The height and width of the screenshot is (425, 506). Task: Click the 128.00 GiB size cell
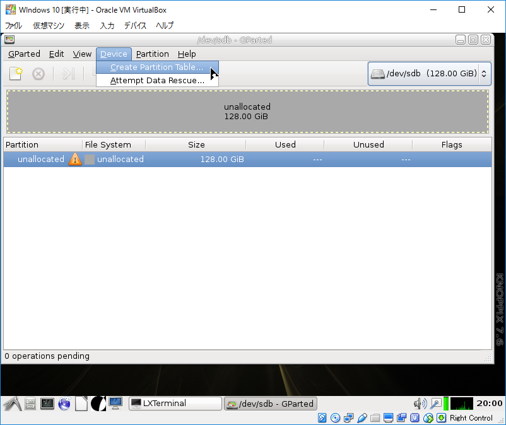point(222,160)
